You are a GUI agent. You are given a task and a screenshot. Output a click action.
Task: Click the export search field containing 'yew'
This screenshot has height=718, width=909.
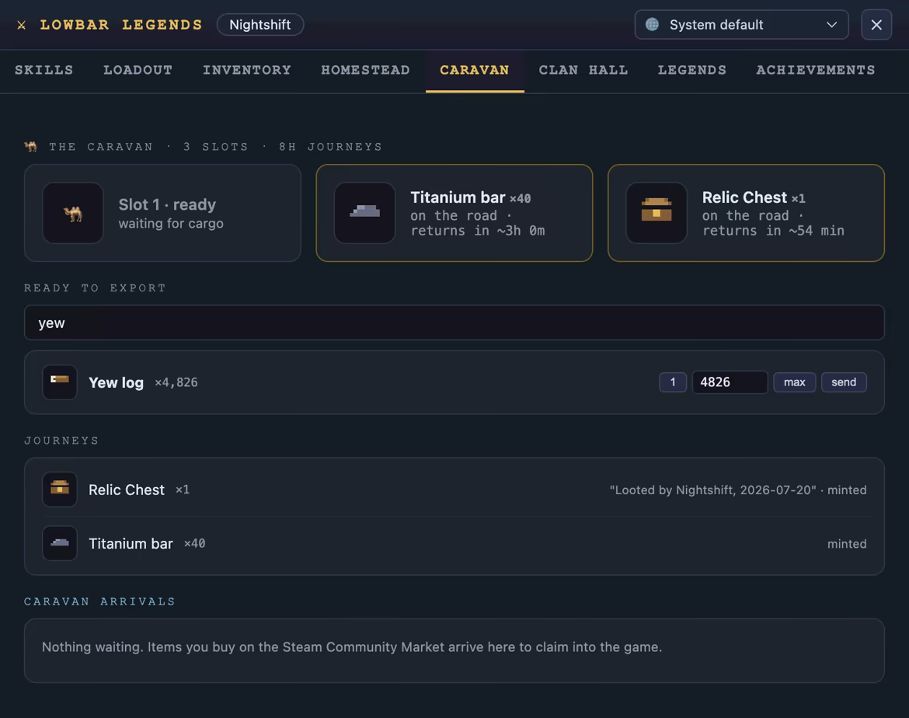click(x=454, y=322)
